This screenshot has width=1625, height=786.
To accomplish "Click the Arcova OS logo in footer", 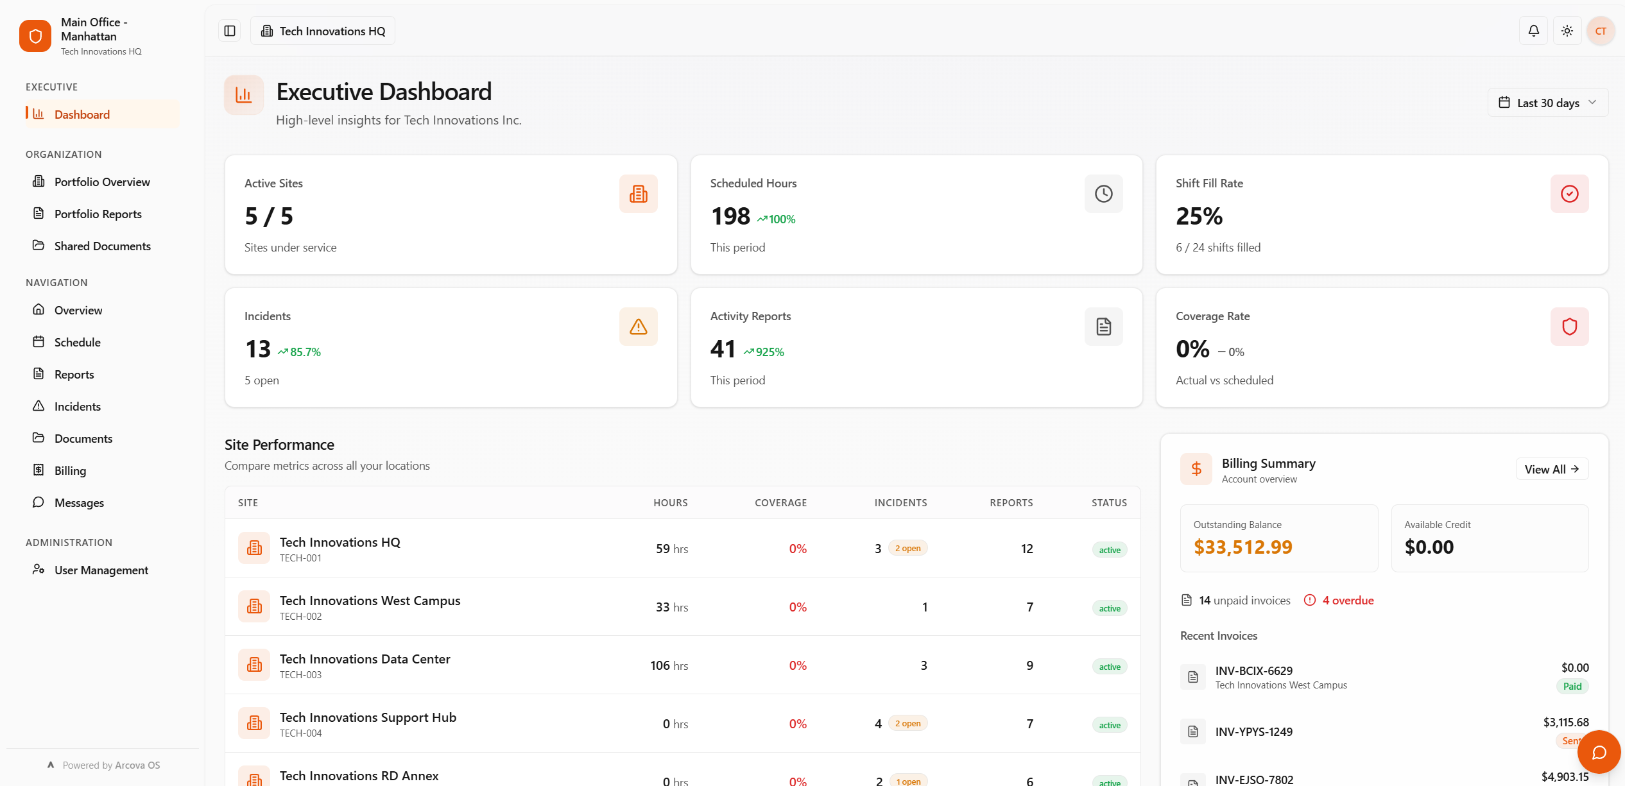I will pos(51,765).
